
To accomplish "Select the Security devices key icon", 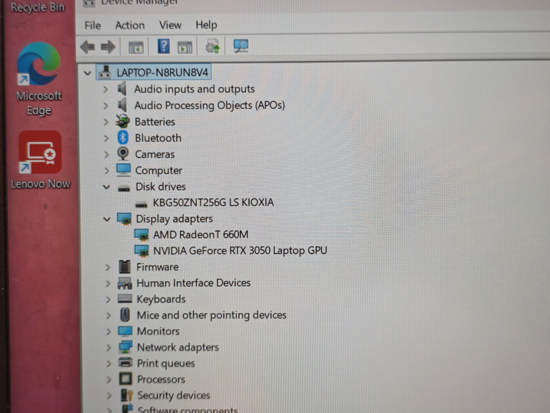I will tap(126, 395).
